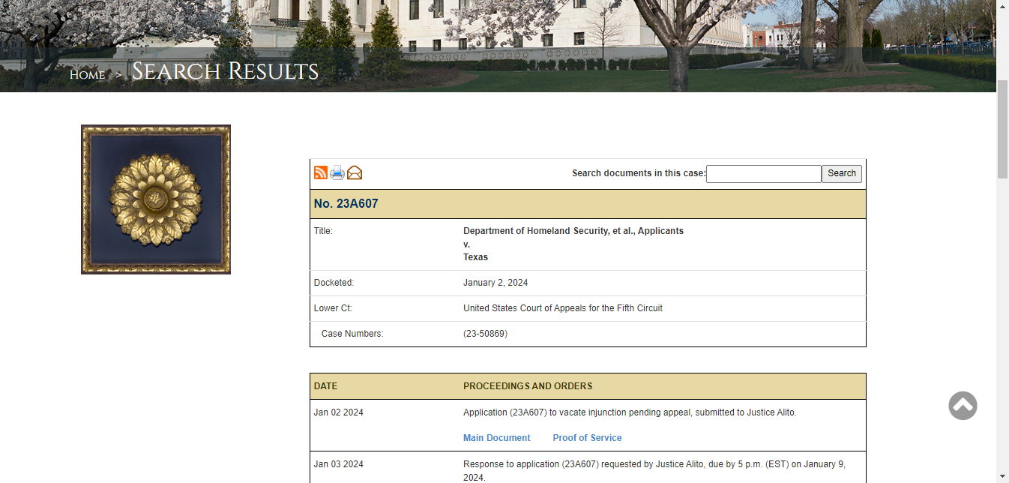Click the Case Numbers: field label

(x=352, y=334)
